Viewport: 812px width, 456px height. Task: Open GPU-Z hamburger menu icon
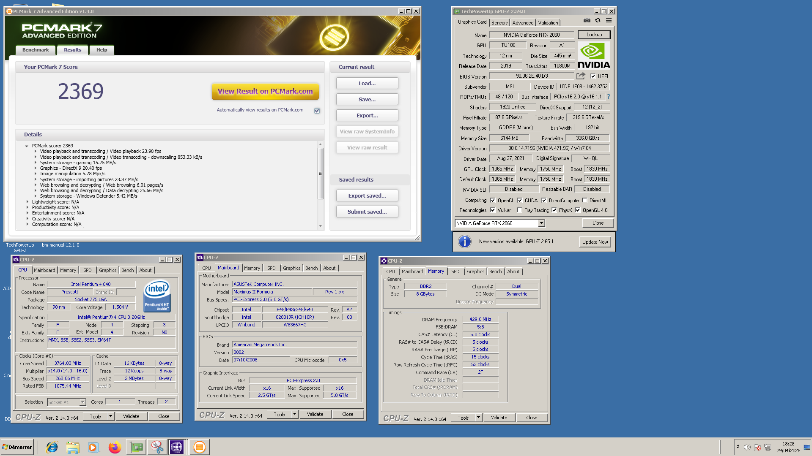(609, 20)
